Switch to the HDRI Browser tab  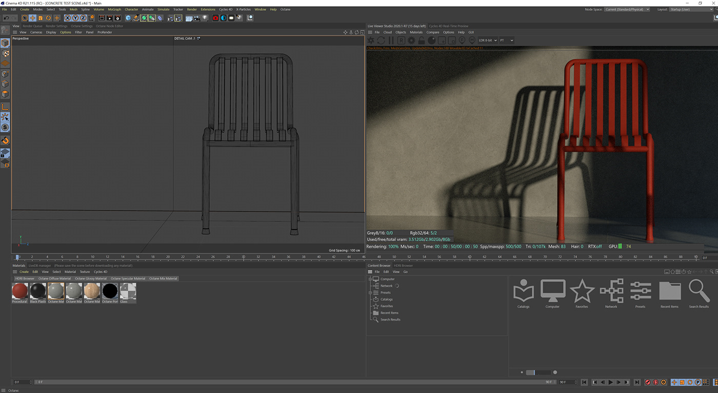pos(403,265)
